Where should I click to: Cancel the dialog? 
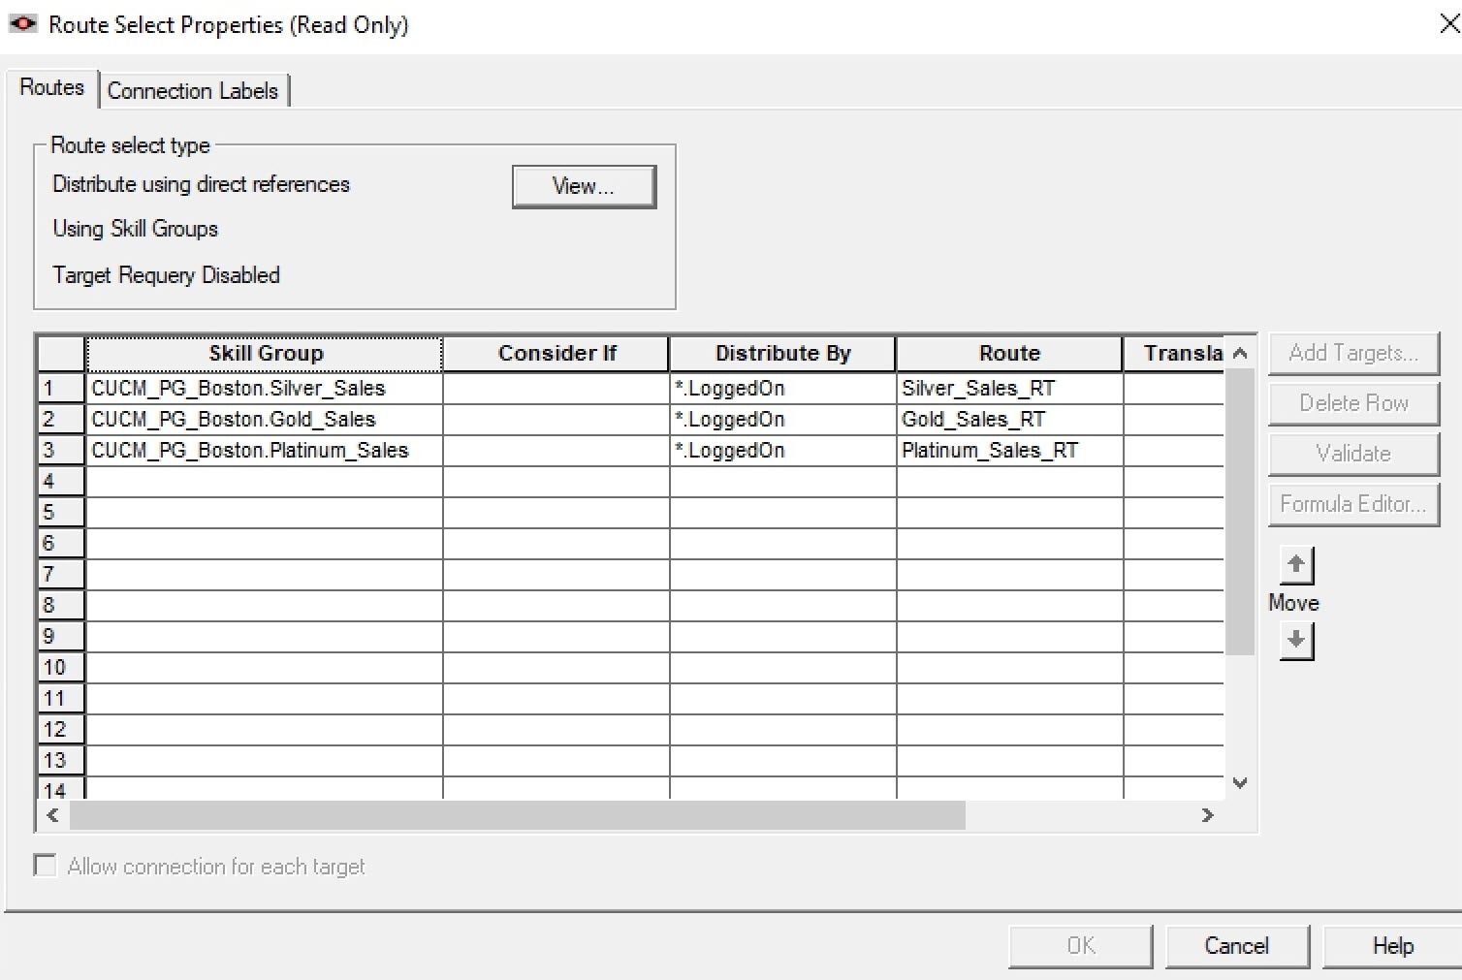[1236, 945]
